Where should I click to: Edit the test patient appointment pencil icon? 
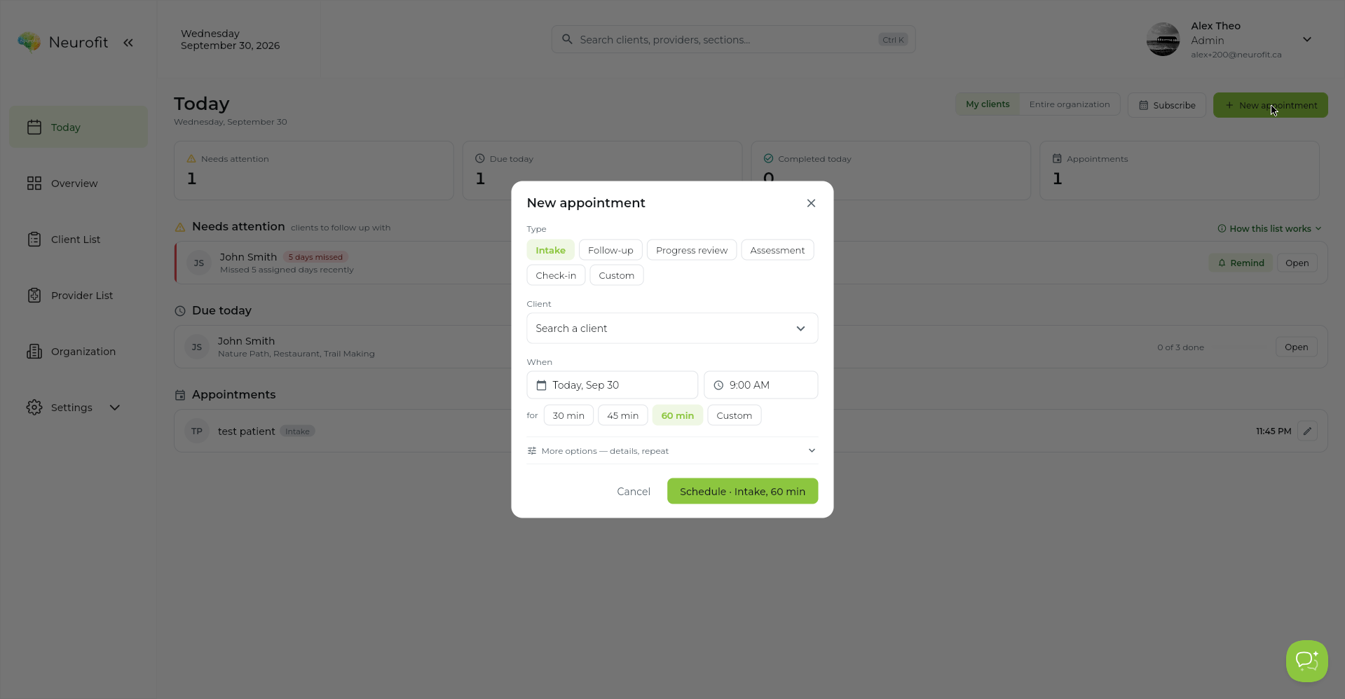click(x=1307, y=431)
